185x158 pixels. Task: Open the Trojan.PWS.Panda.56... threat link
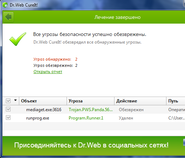[91, 110]
